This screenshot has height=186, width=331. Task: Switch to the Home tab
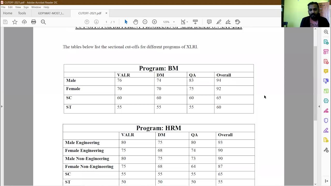coord(8,13)
